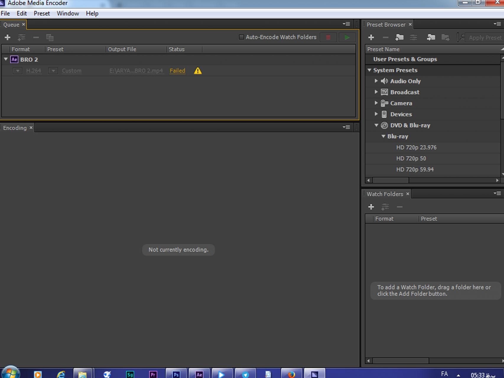Open the Preset Browser panel flyout menu
The width and height of the screenshot is (504, 378).
point(497,24)
